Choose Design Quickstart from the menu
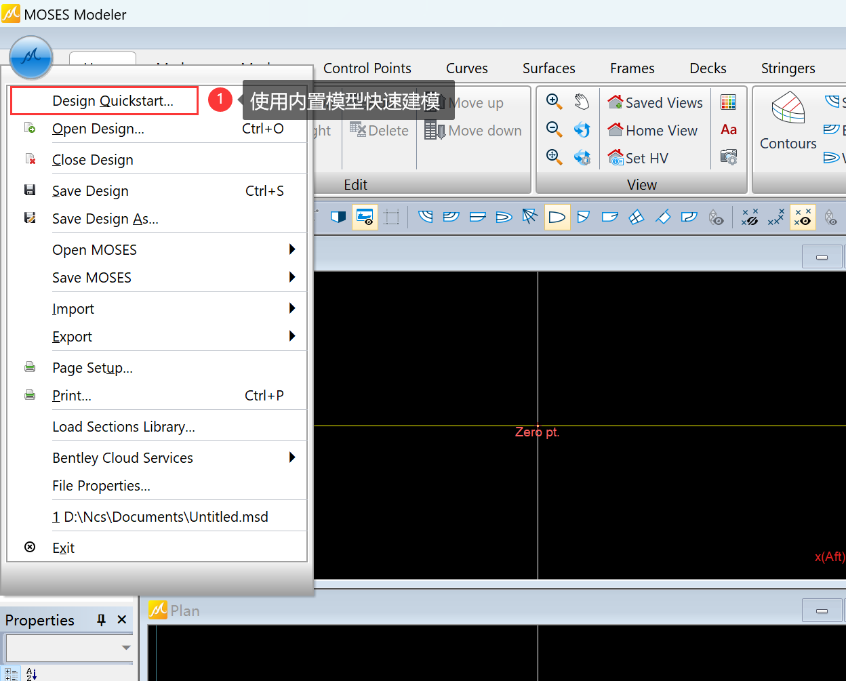 [x=113, y=101]
